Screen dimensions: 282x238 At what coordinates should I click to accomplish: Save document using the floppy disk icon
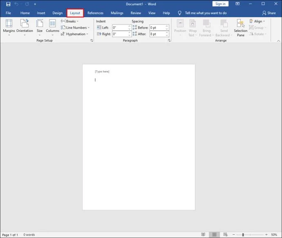click(x=8, y=4)
